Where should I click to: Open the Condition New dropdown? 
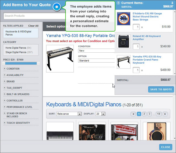pos(96,51)
